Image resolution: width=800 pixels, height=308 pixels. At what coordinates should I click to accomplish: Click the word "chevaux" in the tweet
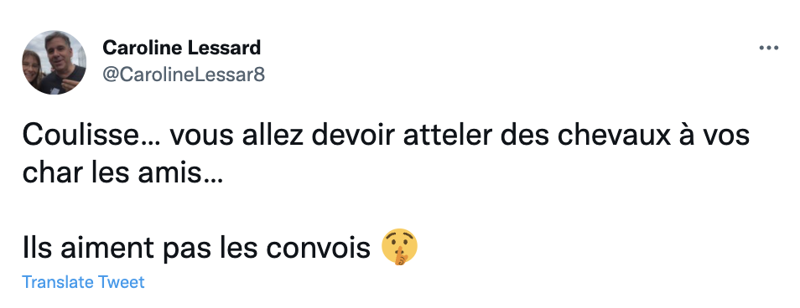[x=613, y=136]
